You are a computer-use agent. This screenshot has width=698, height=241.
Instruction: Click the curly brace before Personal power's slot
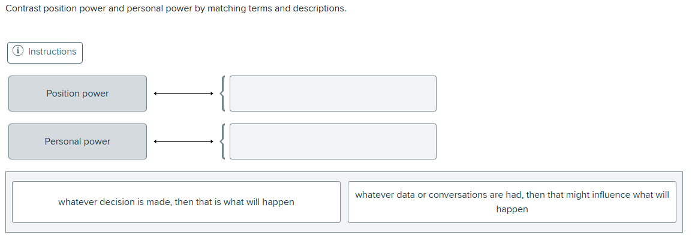(223, 141)
